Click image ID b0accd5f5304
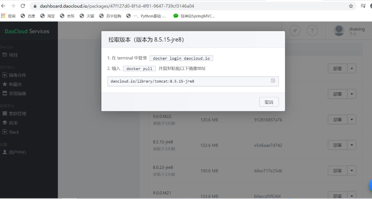Image resolution: width=372 pixels, height=199 pixels. pos(268,196)
